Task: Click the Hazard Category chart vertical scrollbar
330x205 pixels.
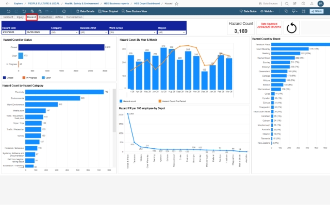Action: [114, 111]
